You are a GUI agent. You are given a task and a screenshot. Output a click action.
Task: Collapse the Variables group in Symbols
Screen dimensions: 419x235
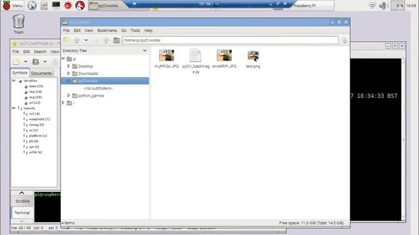(14, 80)
